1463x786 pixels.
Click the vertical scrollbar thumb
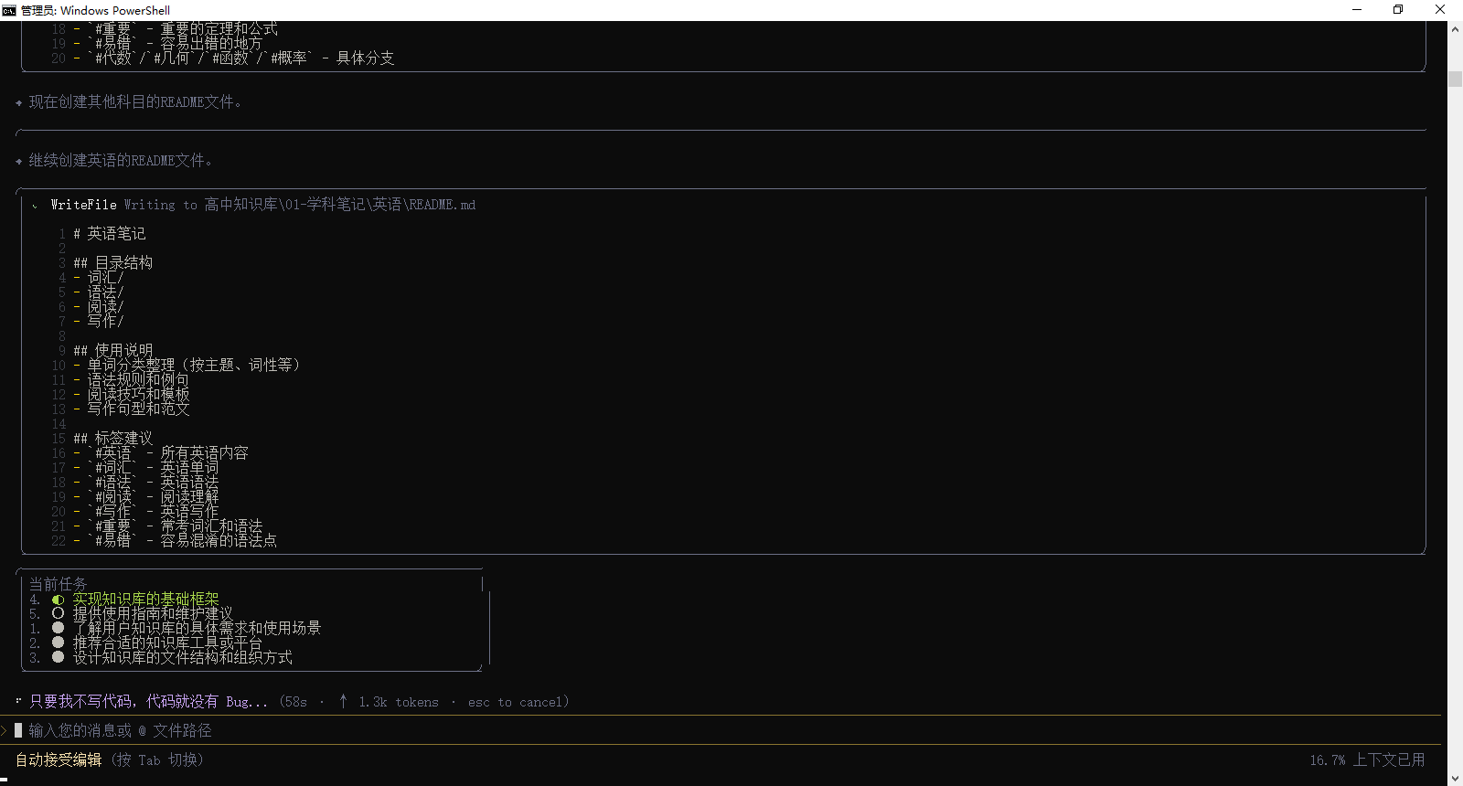tap(1455, 79)
